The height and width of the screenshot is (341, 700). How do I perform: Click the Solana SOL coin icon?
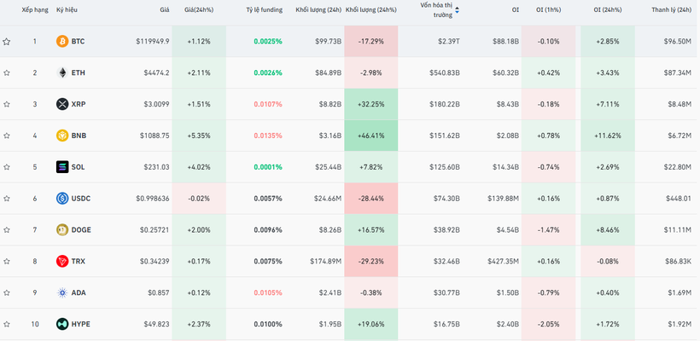tap(61, 167)
